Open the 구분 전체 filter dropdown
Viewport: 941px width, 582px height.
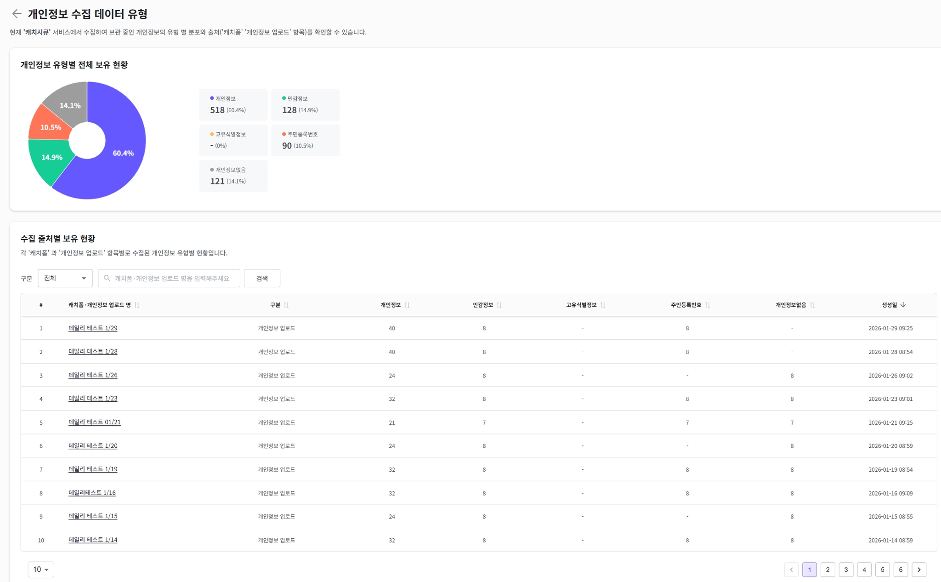(65, 278)
